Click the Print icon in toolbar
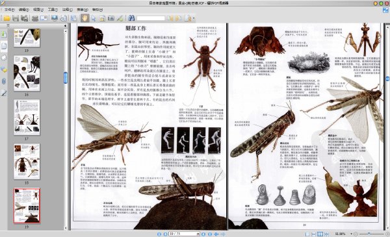 (35, 18)
